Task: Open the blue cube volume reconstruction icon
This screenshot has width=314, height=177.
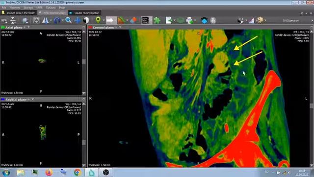Action: coord(204,21)
